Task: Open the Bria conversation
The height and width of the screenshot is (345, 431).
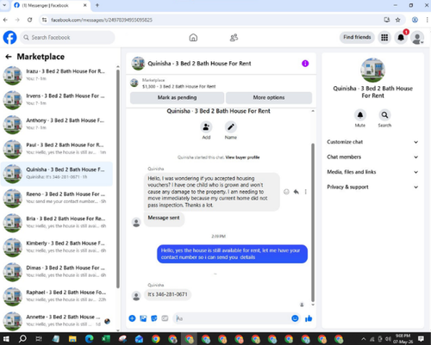Action: pos(57,223)
